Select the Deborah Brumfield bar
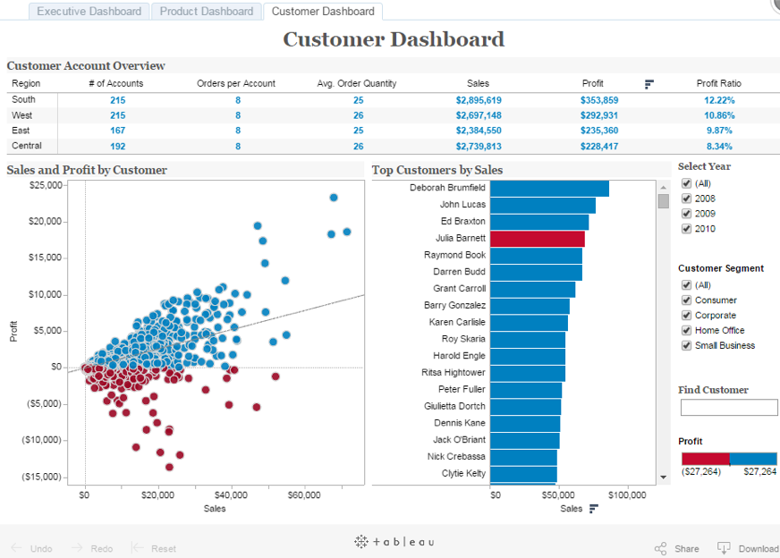The height and width of the screenshot is (558, 780). coord(549,189)
